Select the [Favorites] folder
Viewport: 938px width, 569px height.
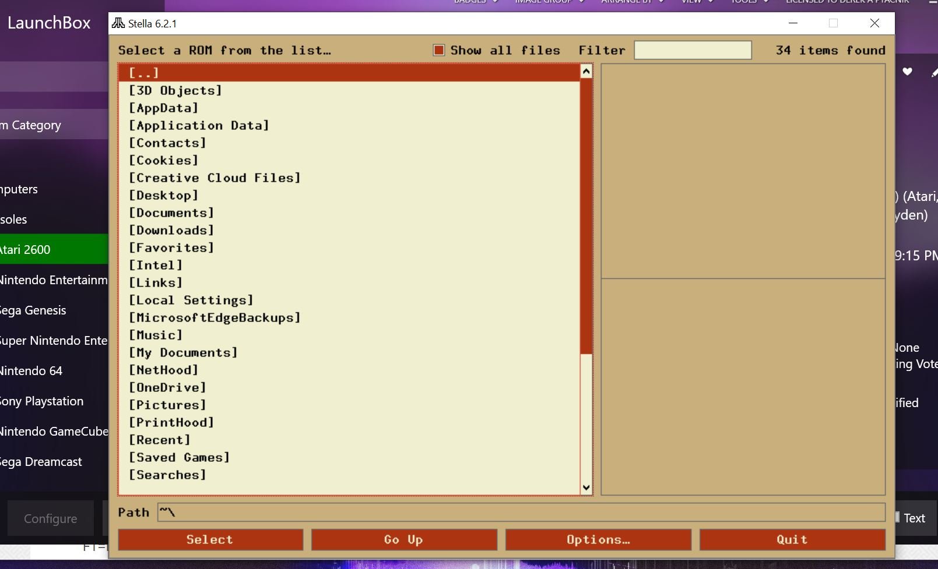[x=349, y=248]
